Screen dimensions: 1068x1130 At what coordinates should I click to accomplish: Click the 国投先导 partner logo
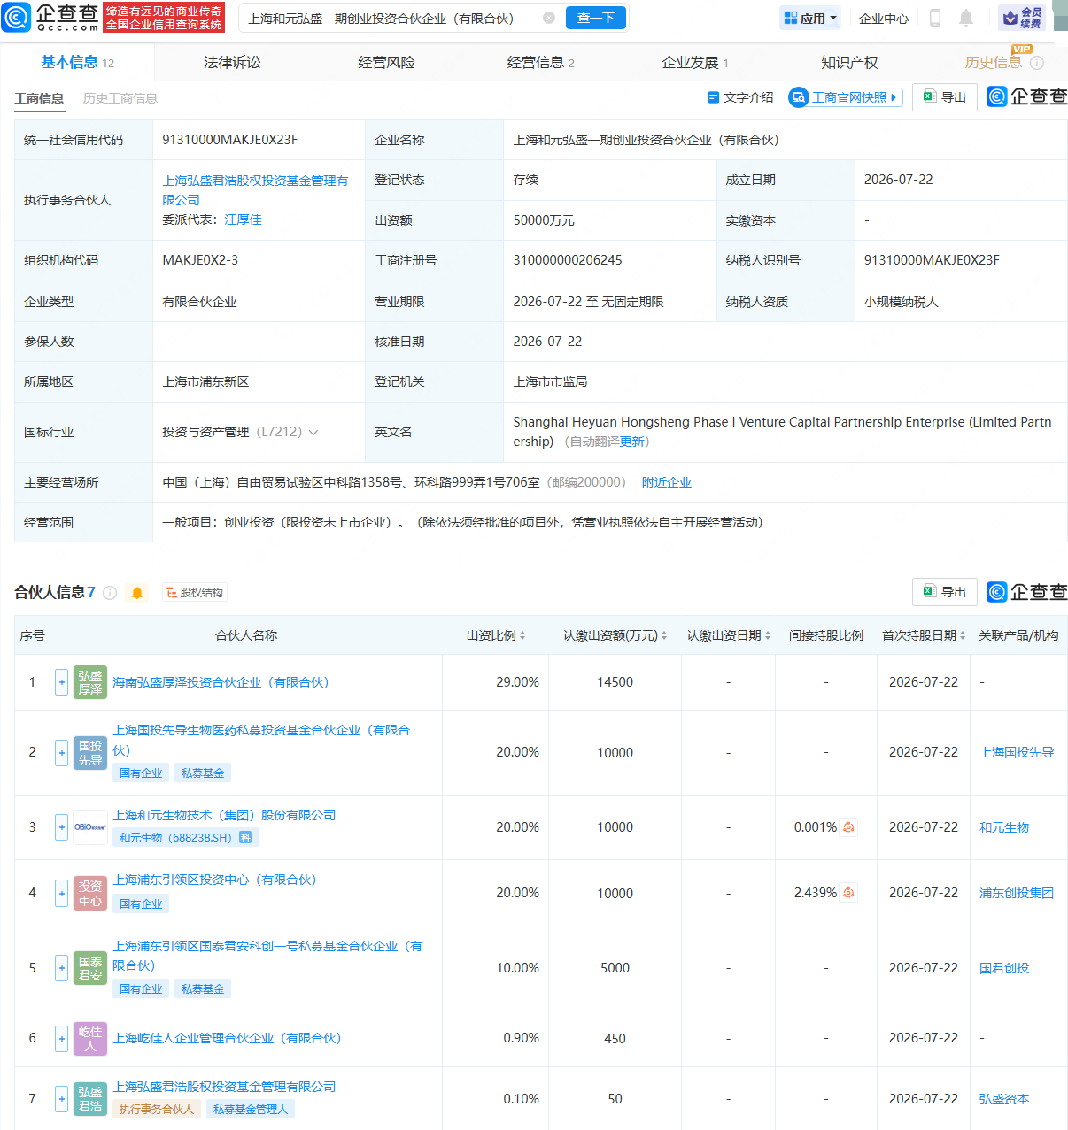[90, 752]
